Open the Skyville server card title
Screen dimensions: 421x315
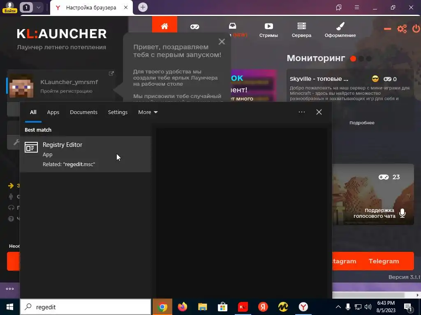319,79
